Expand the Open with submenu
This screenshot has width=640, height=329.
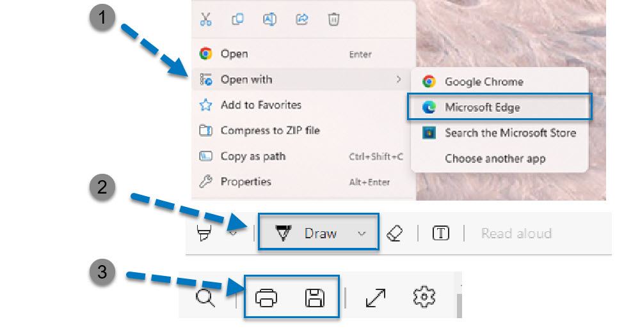click(x=303, y=79)
